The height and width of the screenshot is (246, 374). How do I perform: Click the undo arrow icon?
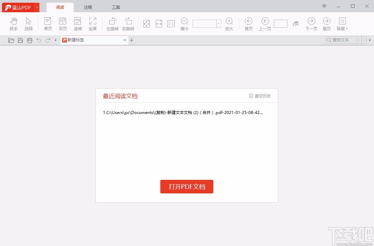tap(39, 40)
